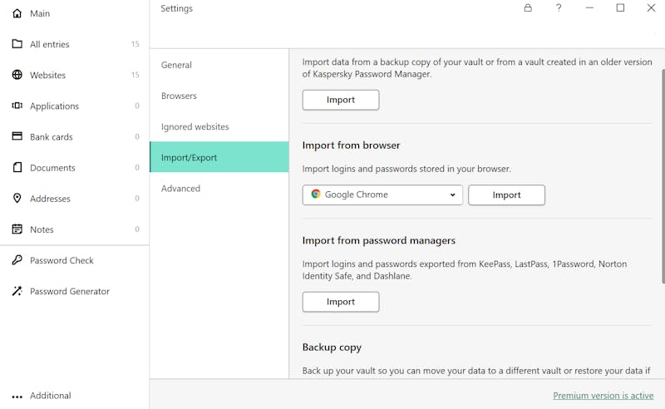
Task: Click Premium version is active link
Action: coord(603,396)
